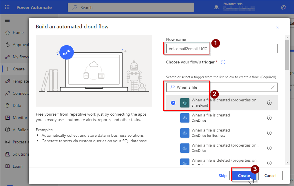
Task: Show info for OneDrive file created properties trigger
Action: 269,148
